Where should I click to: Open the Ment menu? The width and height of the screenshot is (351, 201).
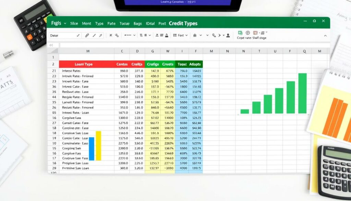[x=86, y=23]
